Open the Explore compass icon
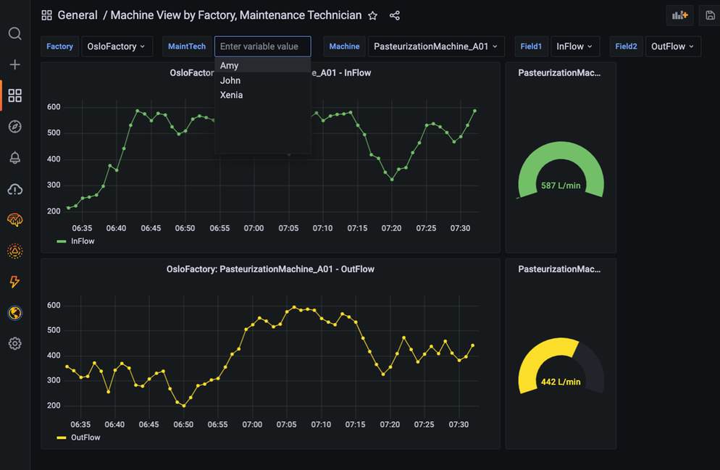The image size is (720, 470). click(x=14, y=126)
